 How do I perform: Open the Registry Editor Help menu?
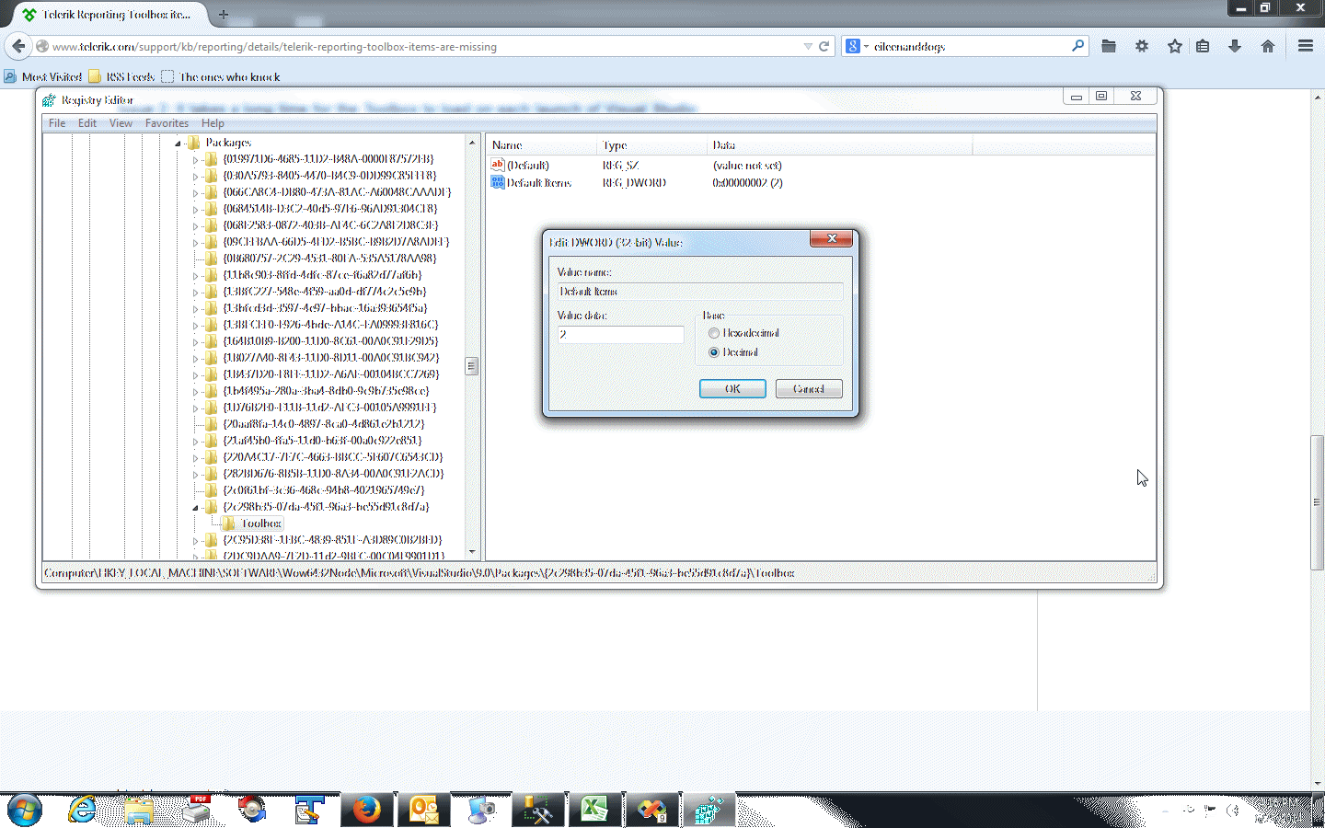click(x=213, y=123)
